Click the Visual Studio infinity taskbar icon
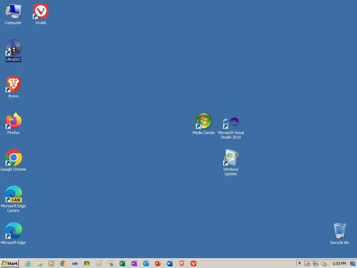The width and height of the screenshot is (357, 268). pos(75,264)
